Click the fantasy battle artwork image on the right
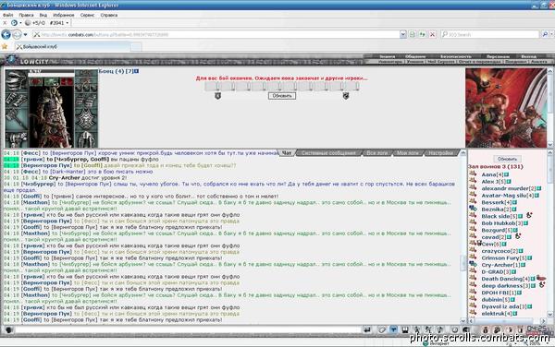Image resolution: width=555 pixels, height=347 pixels. 506,108
